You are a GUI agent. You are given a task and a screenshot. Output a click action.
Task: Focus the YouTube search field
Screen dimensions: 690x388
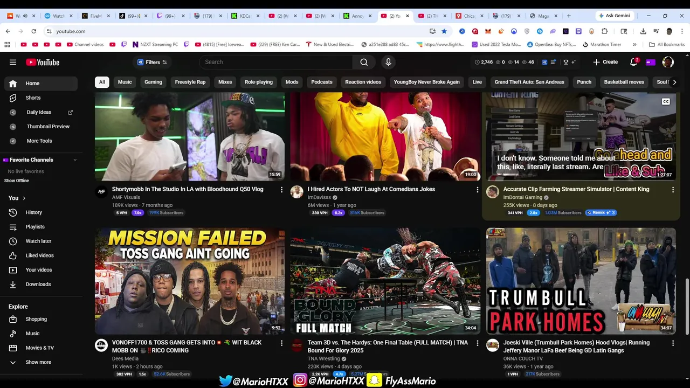[276, 62]
